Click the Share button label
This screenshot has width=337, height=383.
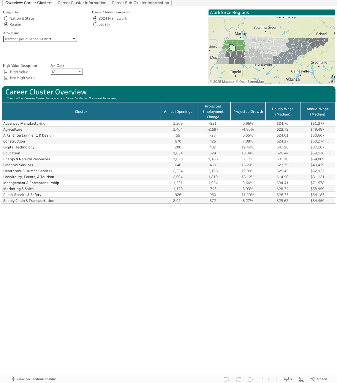pyautogui.click(x=322, y=379)
